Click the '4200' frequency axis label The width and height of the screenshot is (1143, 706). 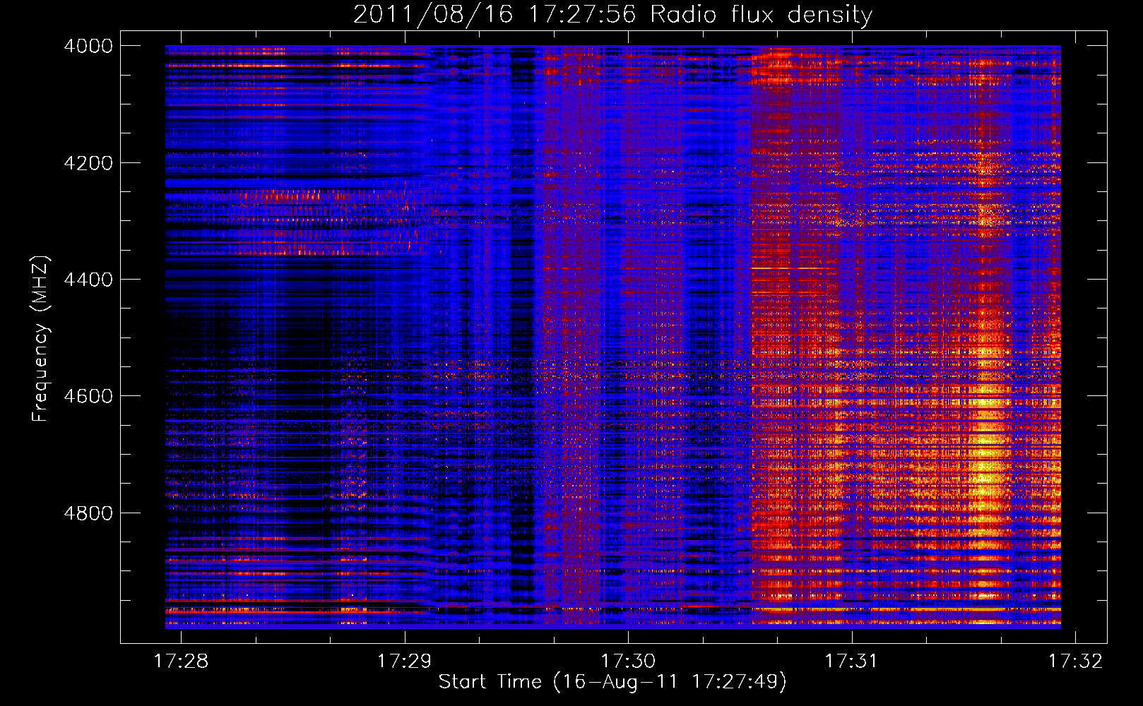pos(88,163)
